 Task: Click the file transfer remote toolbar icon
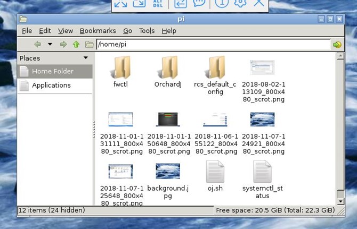(181, 3)
